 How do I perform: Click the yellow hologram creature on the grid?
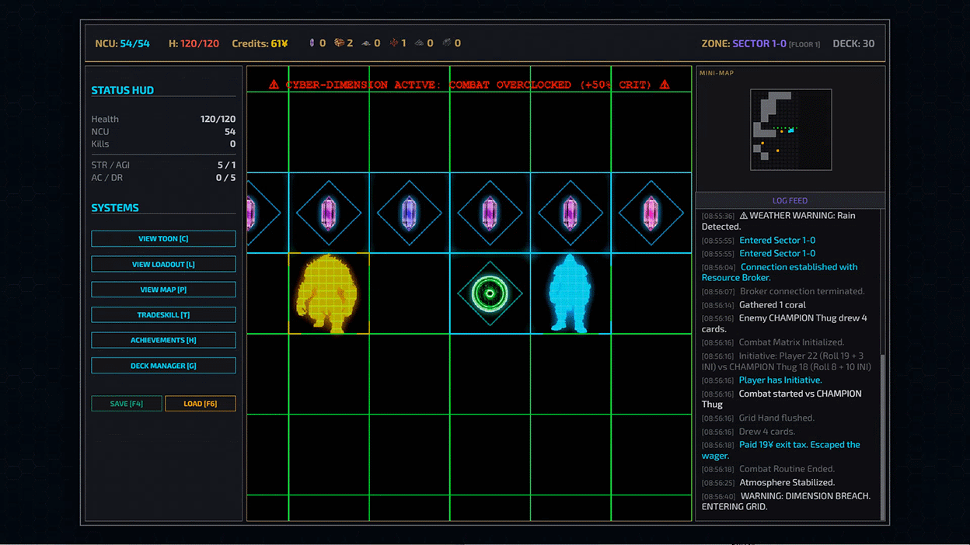pyautogui.click(x=327, y=293)
